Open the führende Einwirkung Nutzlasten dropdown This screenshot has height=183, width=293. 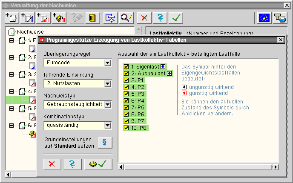pos(107,84)
